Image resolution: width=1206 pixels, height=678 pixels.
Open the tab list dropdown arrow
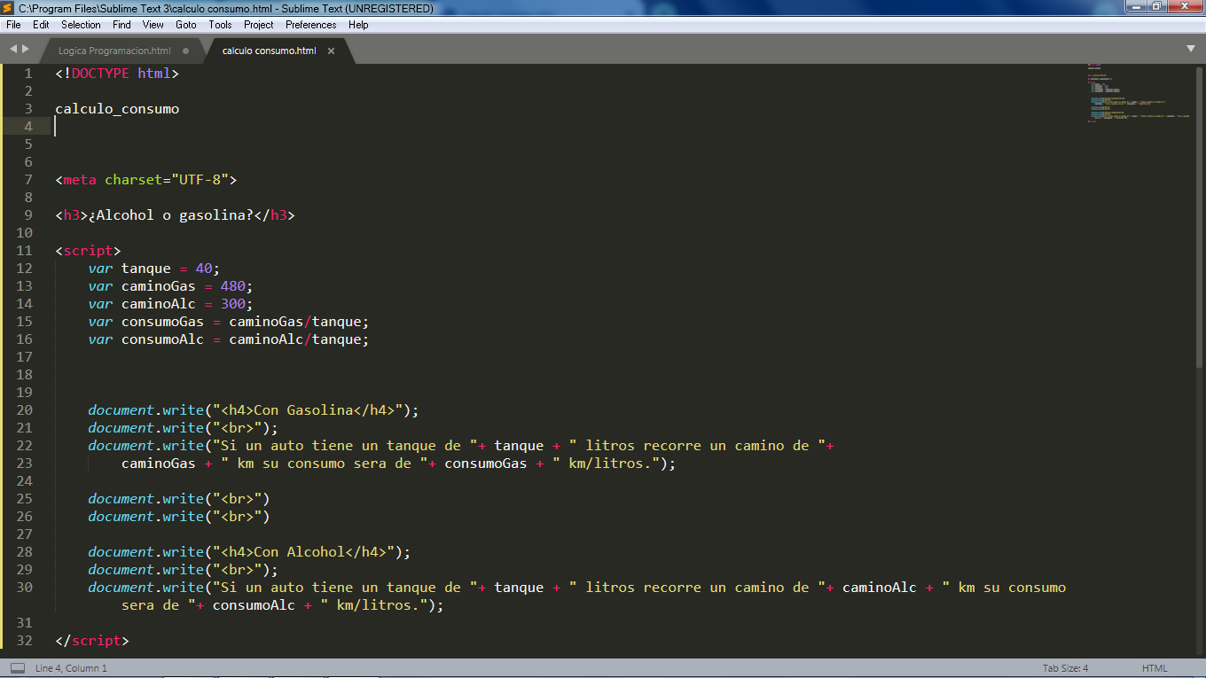[x=1191, y=49]
